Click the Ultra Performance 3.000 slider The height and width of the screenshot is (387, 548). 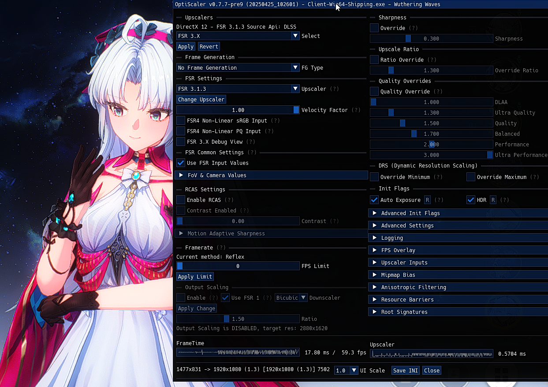coord(432,155)
